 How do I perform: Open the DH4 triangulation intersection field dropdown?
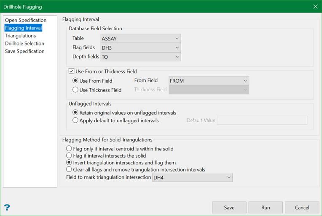tap(192, 177)
